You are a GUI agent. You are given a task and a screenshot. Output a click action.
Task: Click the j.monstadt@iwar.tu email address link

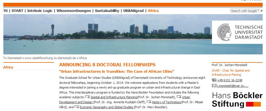pyautogui.click(x=233, y=86)
